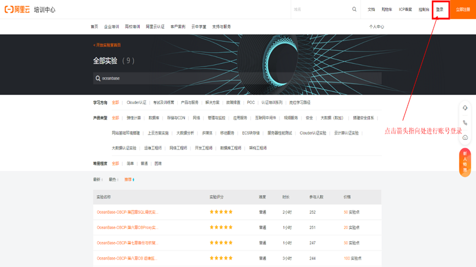This screenshot has width=476, height=267.
Task: Filter product type 开发工程师
Action: (x=204, y=148)
